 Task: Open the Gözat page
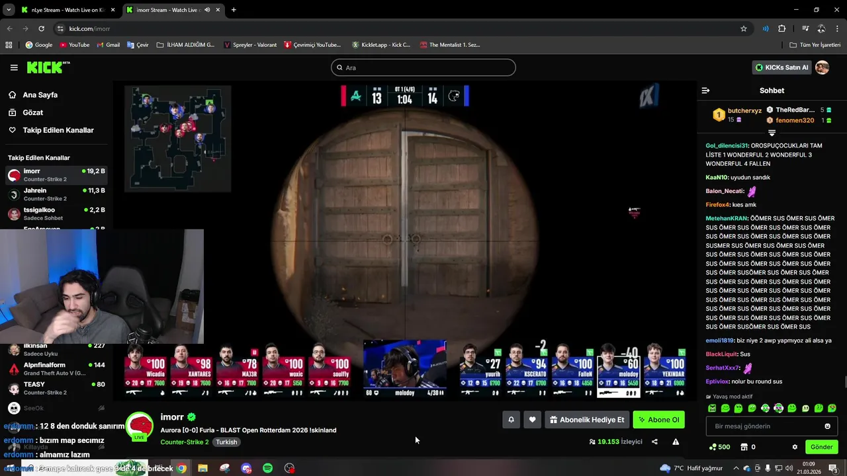click(26, 112)
